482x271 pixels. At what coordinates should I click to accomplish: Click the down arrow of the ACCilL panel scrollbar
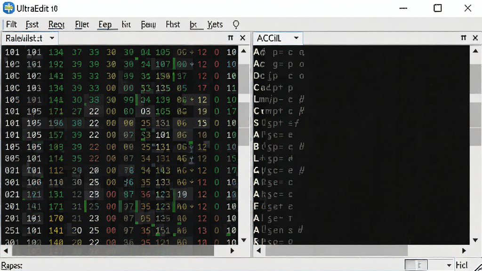[x=475, y=240]
